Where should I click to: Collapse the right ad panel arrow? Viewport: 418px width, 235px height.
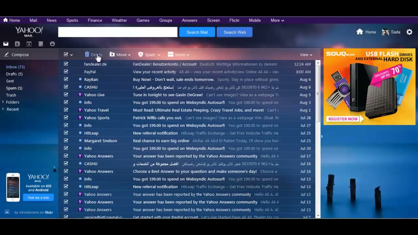coord(322,136)
